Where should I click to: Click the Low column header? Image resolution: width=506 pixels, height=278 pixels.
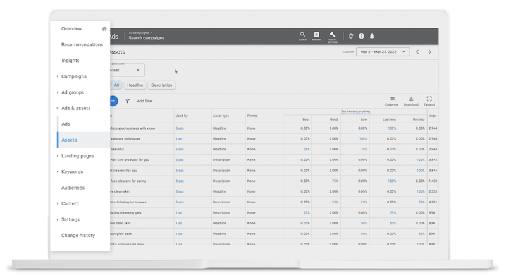364,119
